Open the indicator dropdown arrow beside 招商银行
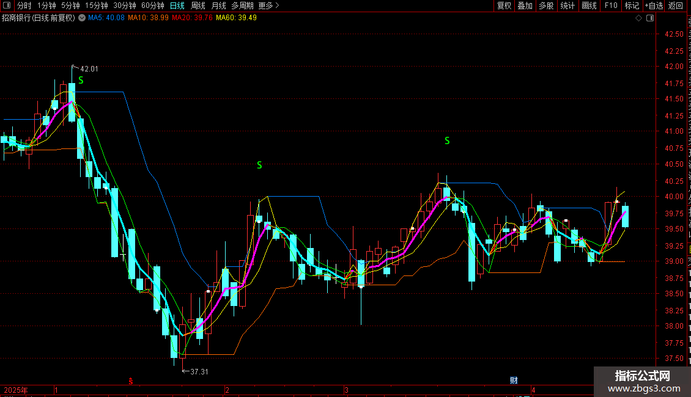Image resolution: width=691 pixels, height=397 pixels. [x=82, y=18]
